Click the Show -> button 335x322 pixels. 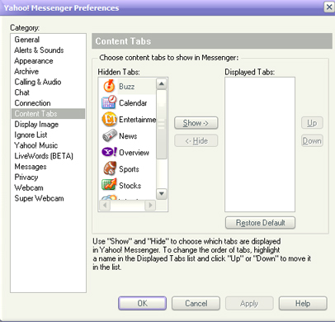(x=196, y=123)
